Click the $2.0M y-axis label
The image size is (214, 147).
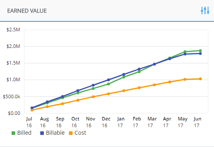click(13, 46)
